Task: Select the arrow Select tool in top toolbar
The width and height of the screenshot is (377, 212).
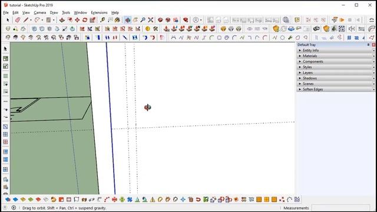Action: pos(8,20)
